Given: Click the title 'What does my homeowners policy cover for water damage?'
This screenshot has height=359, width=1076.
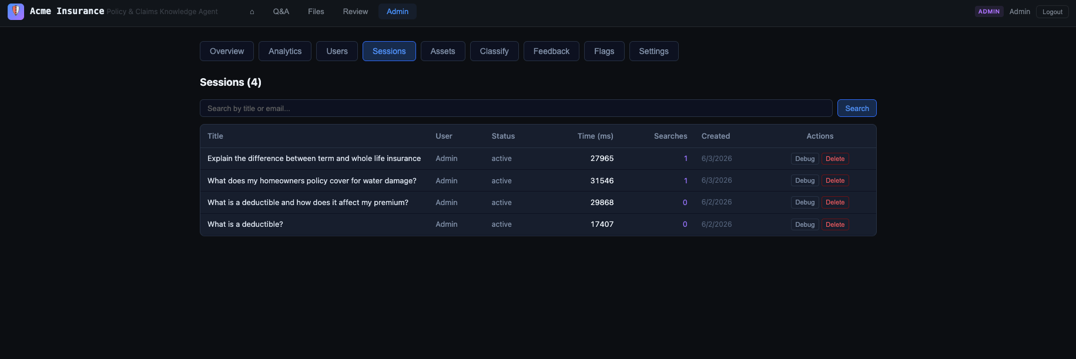Looking at the screenshot, I should click(312, 180).
